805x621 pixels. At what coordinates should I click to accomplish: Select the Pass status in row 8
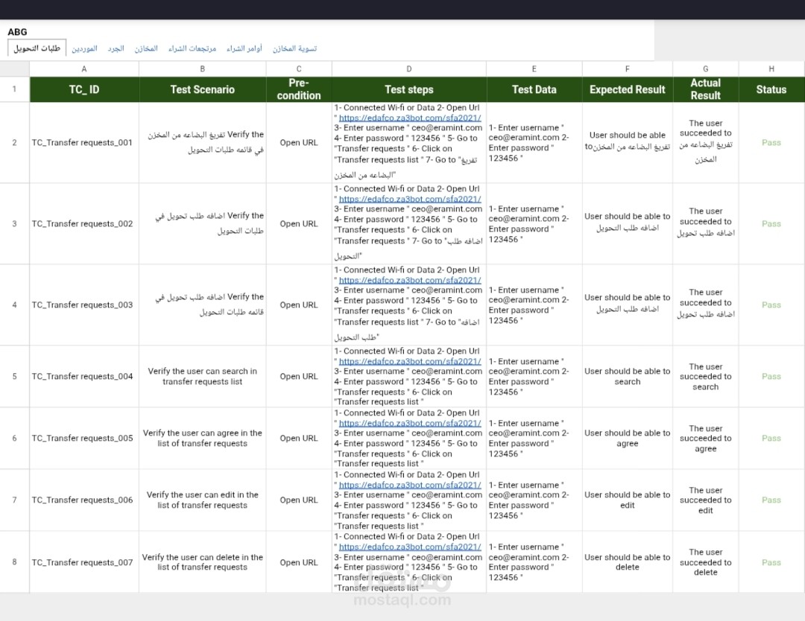[771, 562]
